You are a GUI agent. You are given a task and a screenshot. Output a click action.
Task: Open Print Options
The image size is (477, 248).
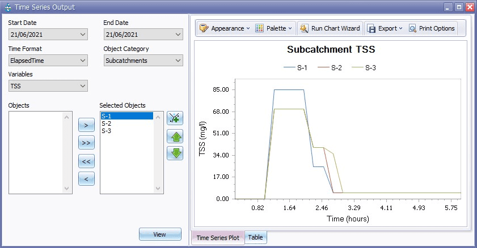tap(432, 28)
